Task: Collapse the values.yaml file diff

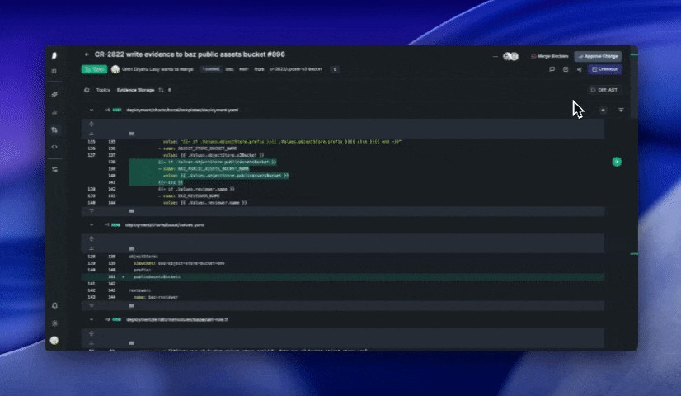Action: pyautogui.click(x=92, y=224)
